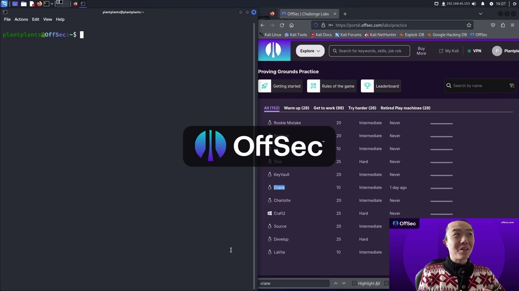
Task: Select Retired Play machines (28) tab
Action: click(405, 108)
